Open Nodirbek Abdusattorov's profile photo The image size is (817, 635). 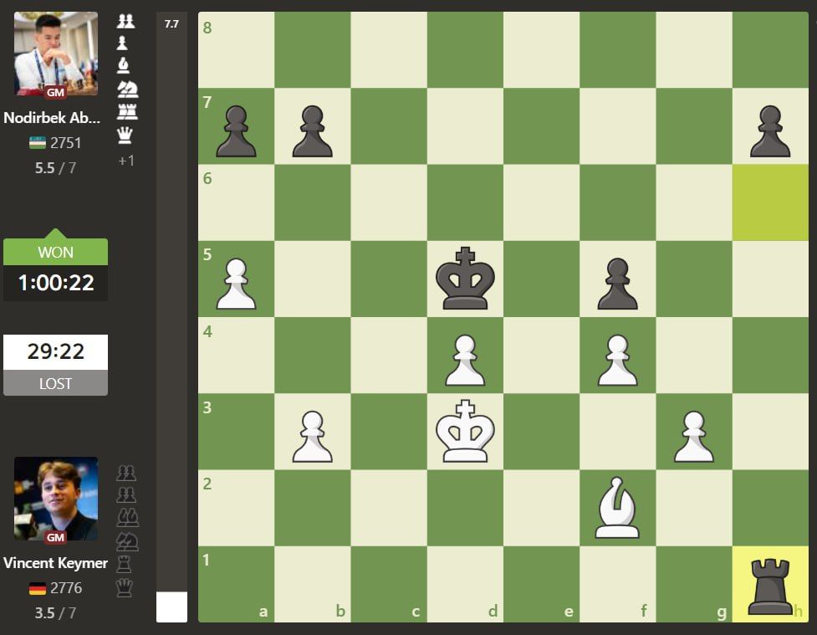(x=56, y=54)
